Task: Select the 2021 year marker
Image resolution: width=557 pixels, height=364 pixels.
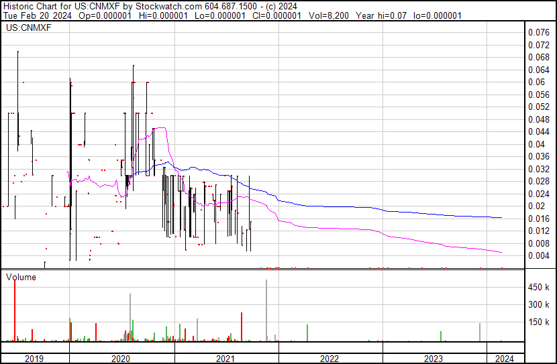Action: [x=226, y=359]
